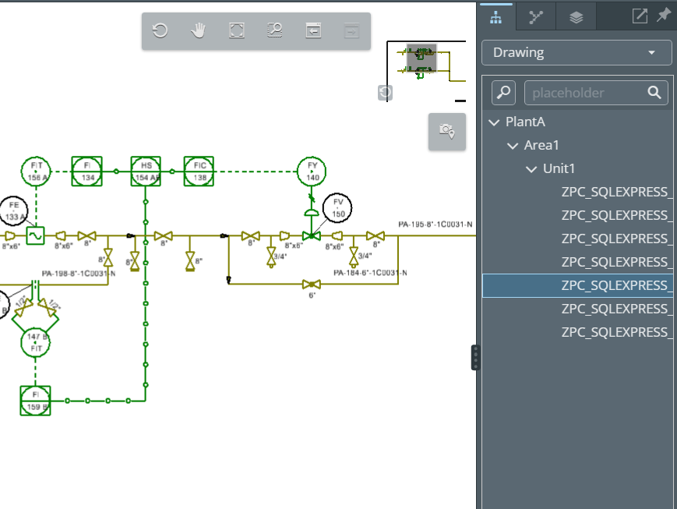Switch to the hierarchy tree tab
677x509 pixels.
495,16
